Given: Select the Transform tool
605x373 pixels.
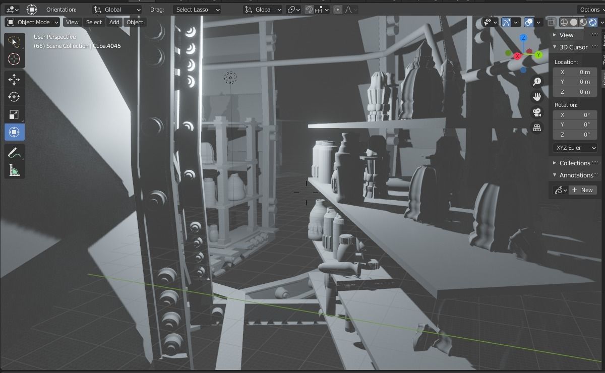Looking at the screenshot, I should (14, 132).
